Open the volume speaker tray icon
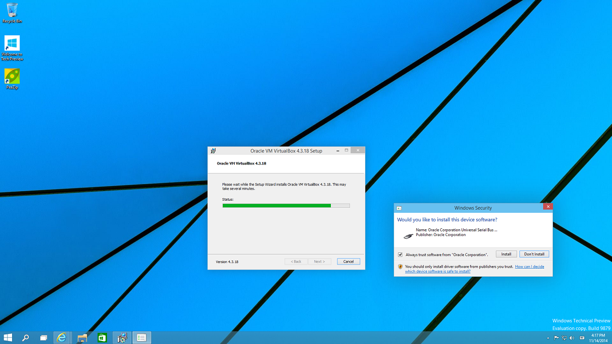612x344 pixels. [572, 338]
